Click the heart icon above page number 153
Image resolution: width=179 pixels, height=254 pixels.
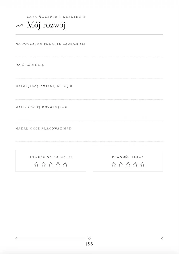coord(89,238)
